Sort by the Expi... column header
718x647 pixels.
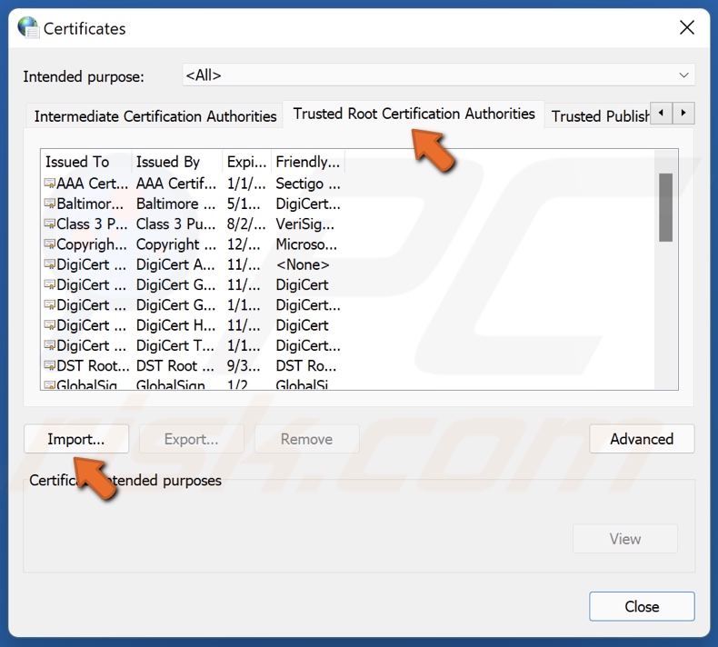247,162
